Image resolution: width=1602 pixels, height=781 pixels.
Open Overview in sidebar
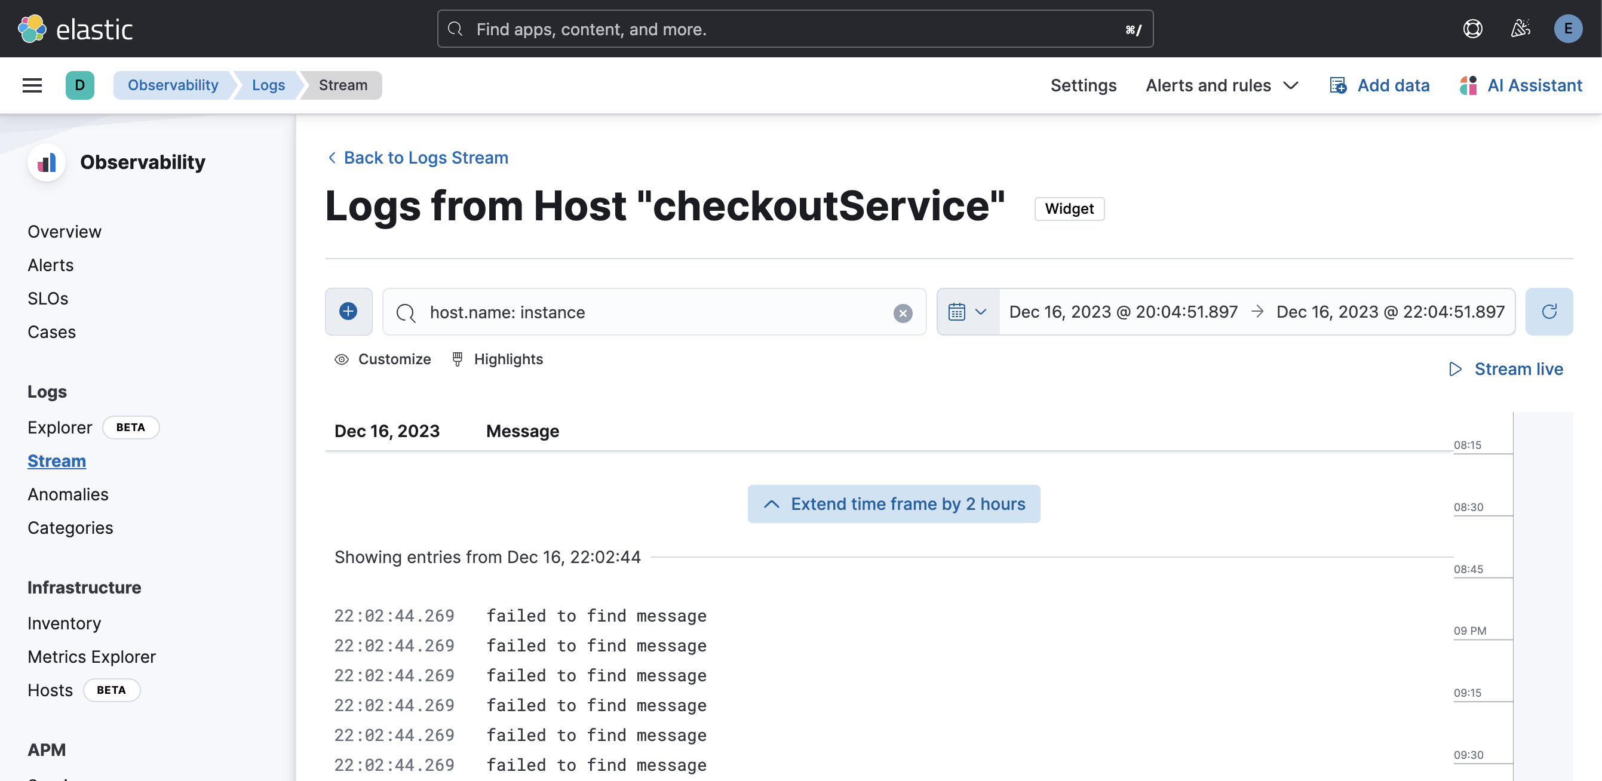pos(65,232)
